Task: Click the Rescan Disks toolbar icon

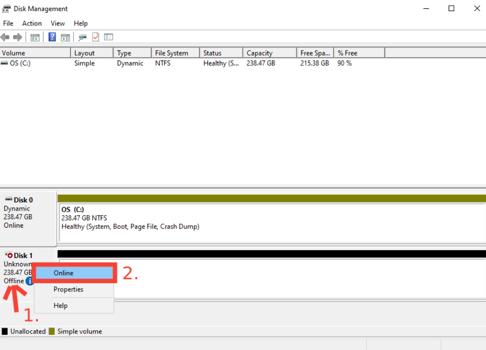Action: pyautogui.click(x=82, y=37)
